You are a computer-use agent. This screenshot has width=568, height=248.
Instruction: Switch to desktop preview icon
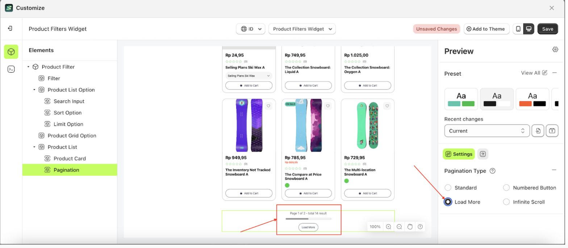529,29
